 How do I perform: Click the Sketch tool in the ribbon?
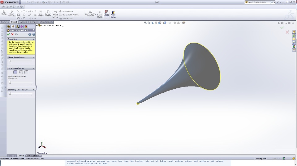[4, 12]
